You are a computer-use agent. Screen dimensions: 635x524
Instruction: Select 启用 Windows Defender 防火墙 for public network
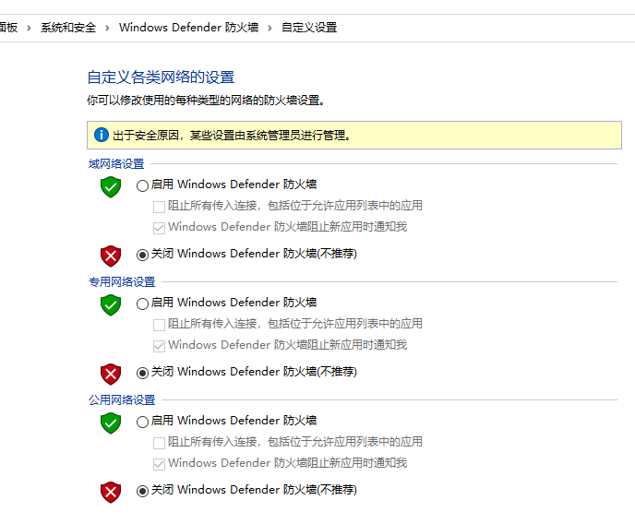click(x=142, y=422)
